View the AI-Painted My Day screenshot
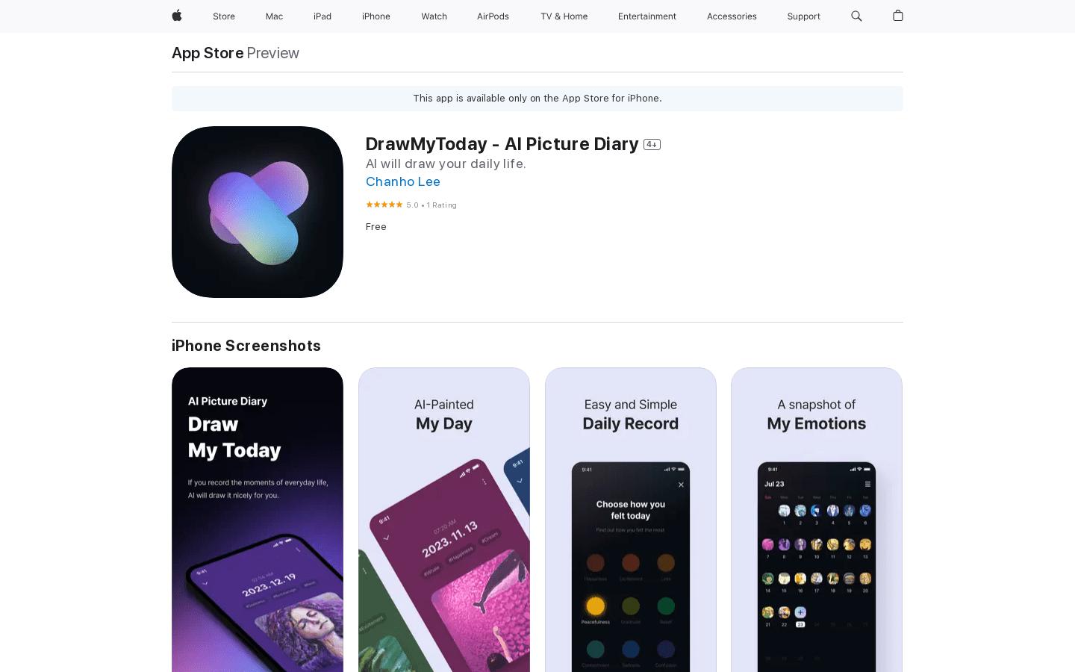1075x672 pixels. point(444,520)
